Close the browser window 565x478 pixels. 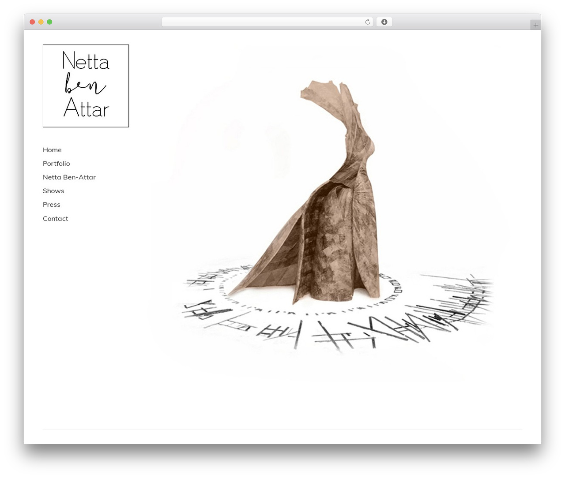click(32, 22)
